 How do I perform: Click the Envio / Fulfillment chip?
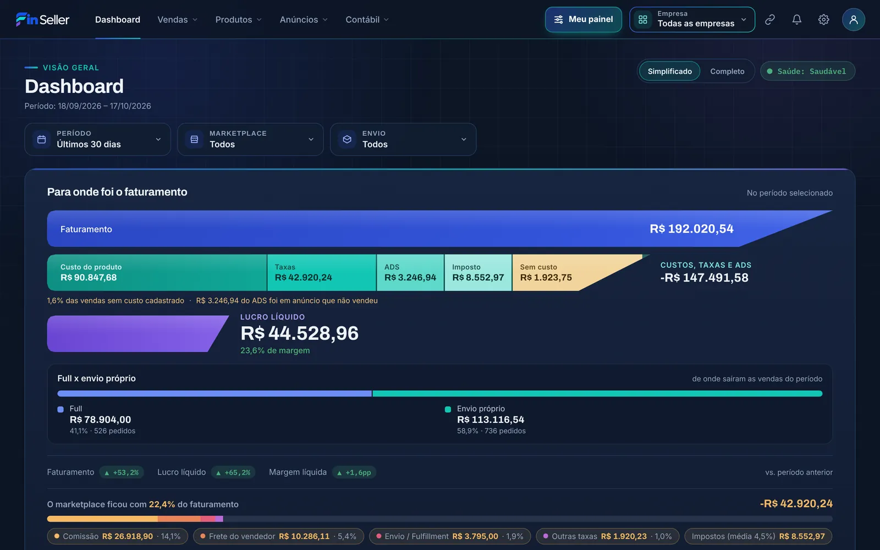coord(450,536)
